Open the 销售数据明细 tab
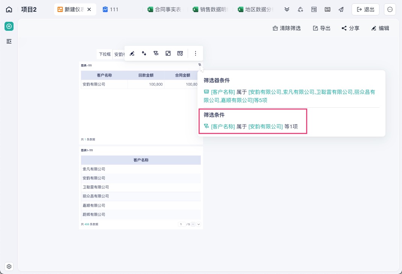The image size is (402, 274). 211,9
